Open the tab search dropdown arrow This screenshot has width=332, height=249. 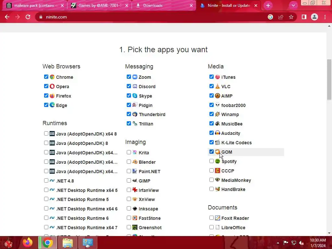point(293,6)
